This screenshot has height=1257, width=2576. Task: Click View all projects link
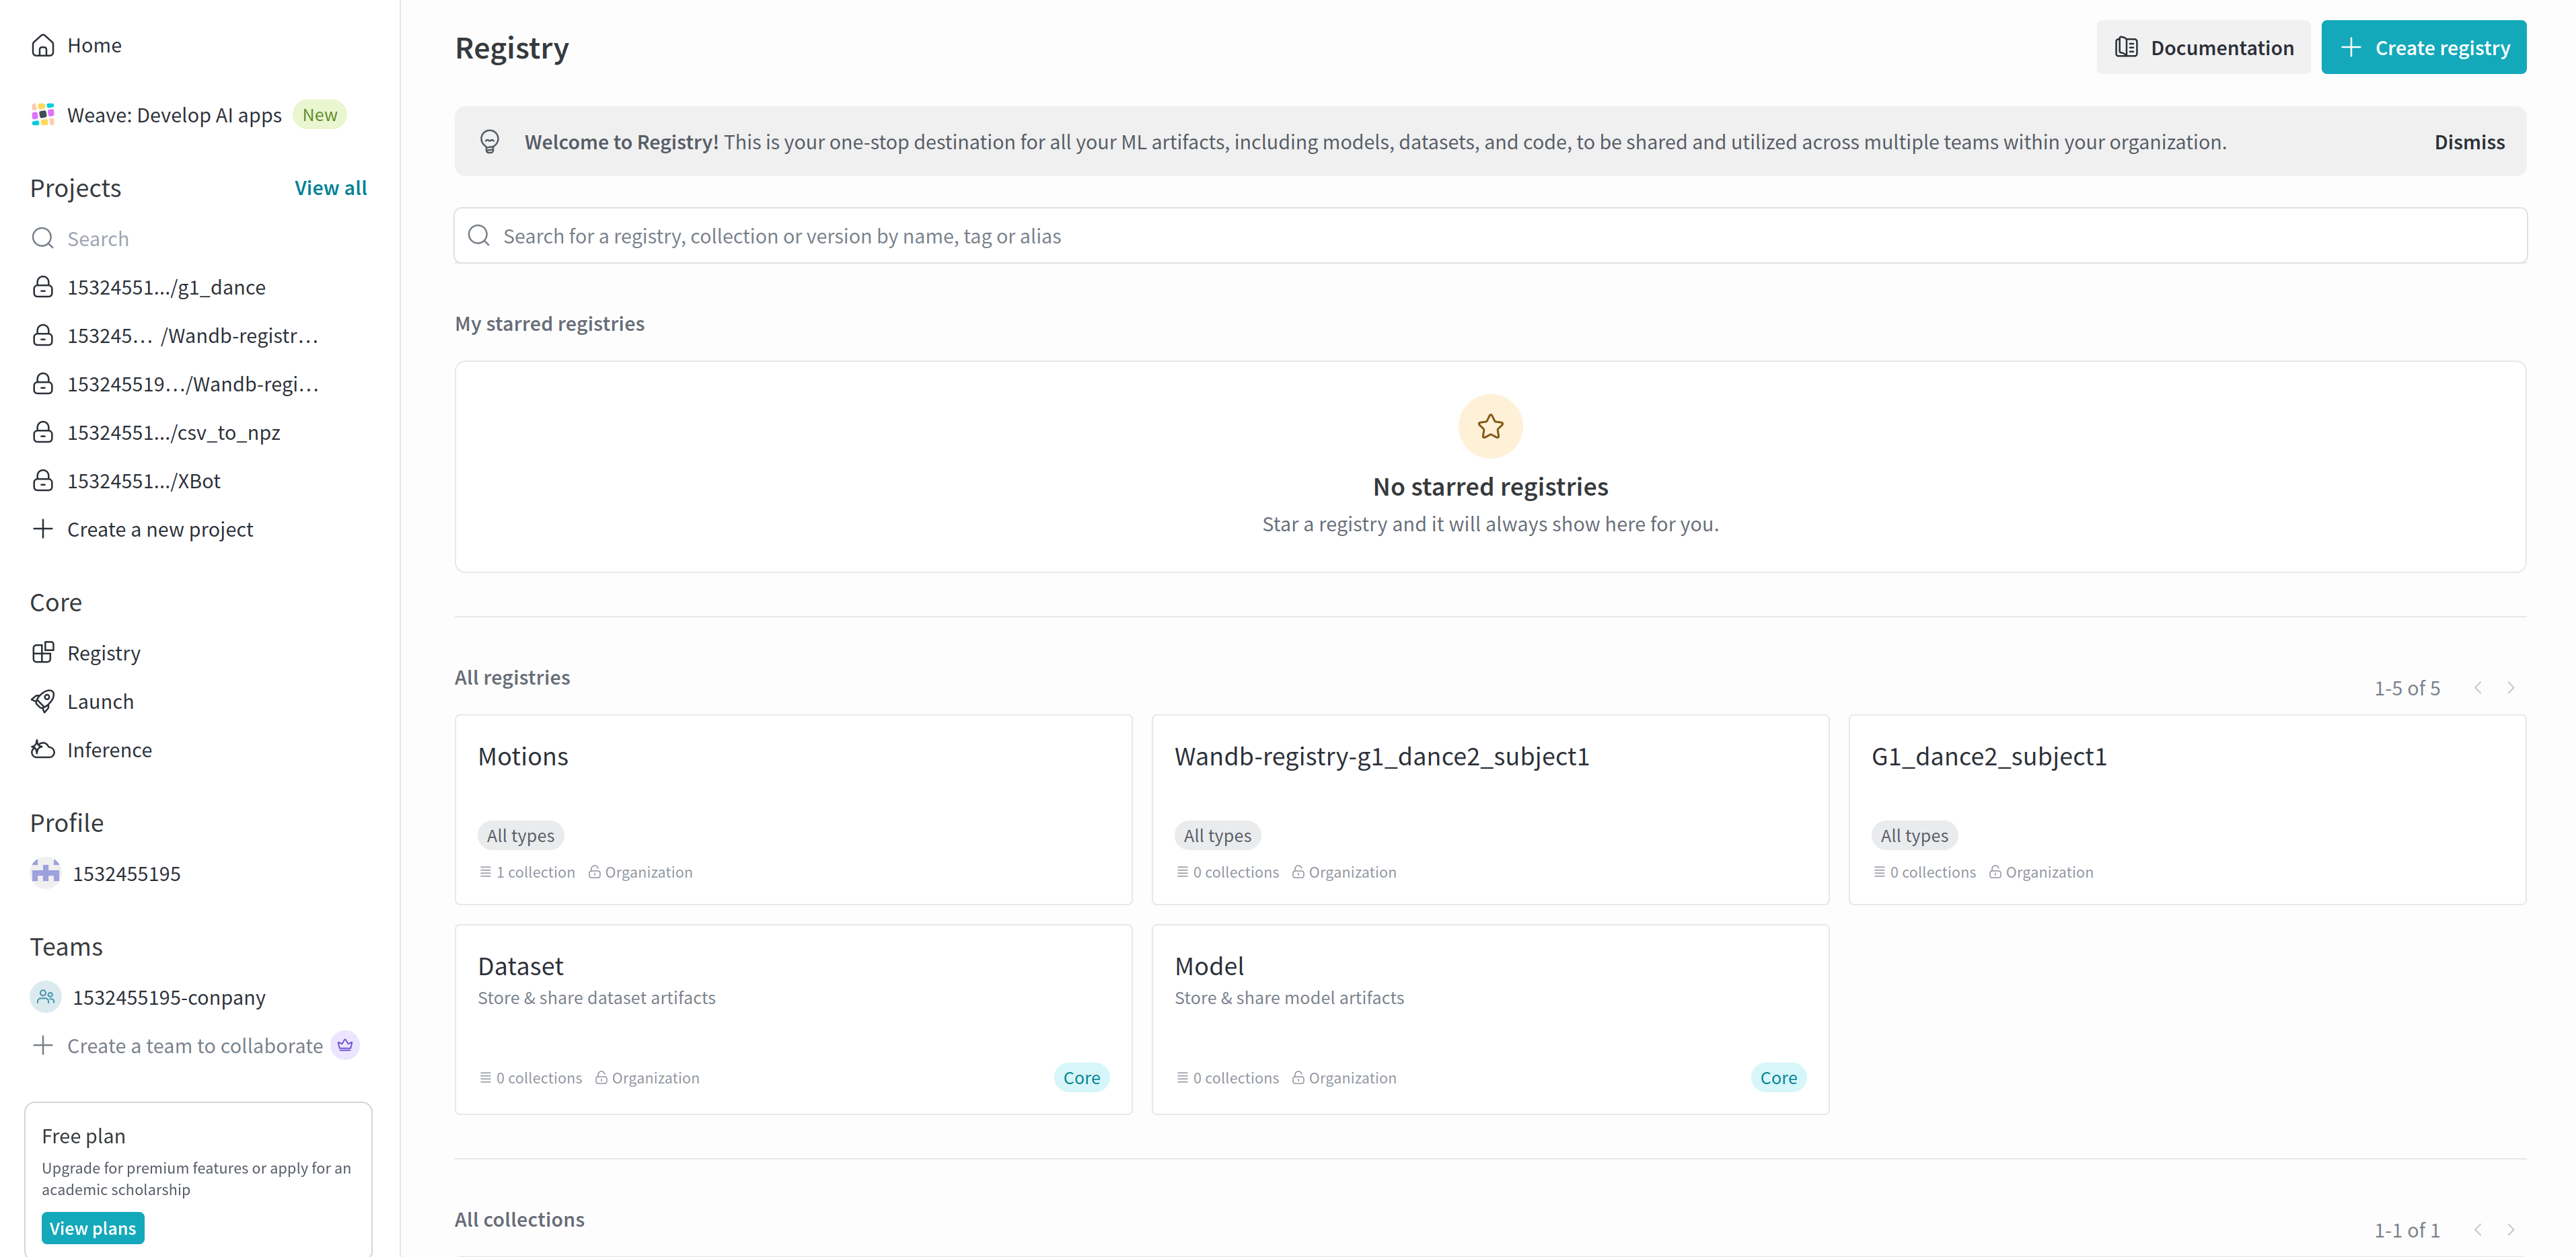click(x=331, y=188)
